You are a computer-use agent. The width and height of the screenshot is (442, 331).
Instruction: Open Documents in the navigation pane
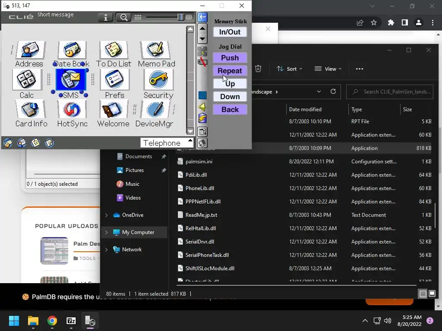(x=139, y=156)
